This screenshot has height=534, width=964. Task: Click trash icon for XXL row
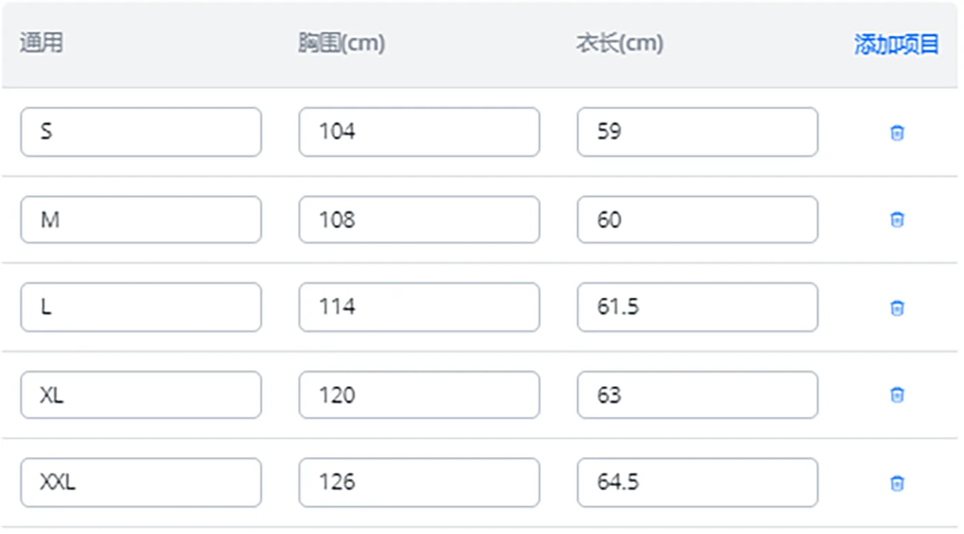pyautogui.click(x=896, y=484)
